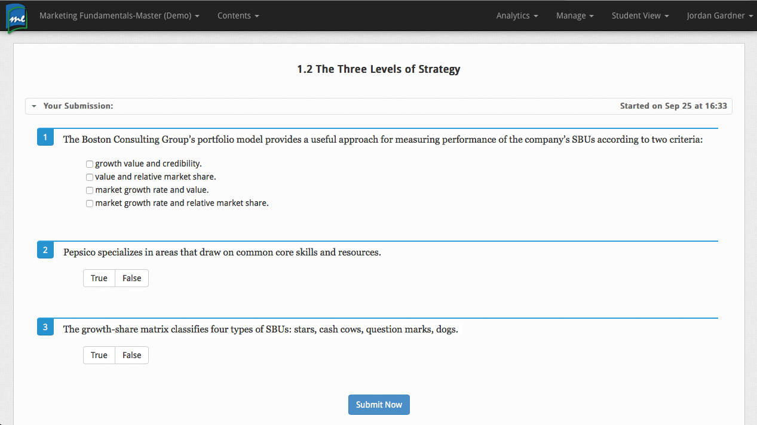Open the Contents dropdown
Viewport: 757px width, 425px height.
point(238,16)
